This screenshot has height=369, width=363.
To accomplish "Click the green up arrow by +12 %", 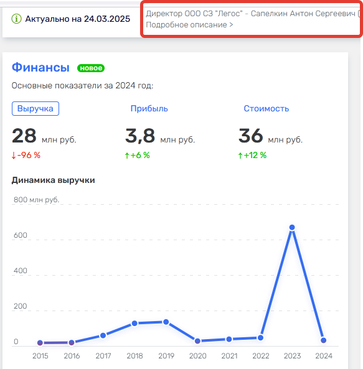I will (x=240, y=156).
